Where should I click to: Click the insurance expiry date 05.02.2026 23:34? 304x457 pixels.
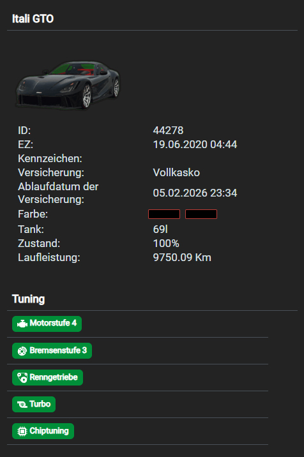(195, 193)
